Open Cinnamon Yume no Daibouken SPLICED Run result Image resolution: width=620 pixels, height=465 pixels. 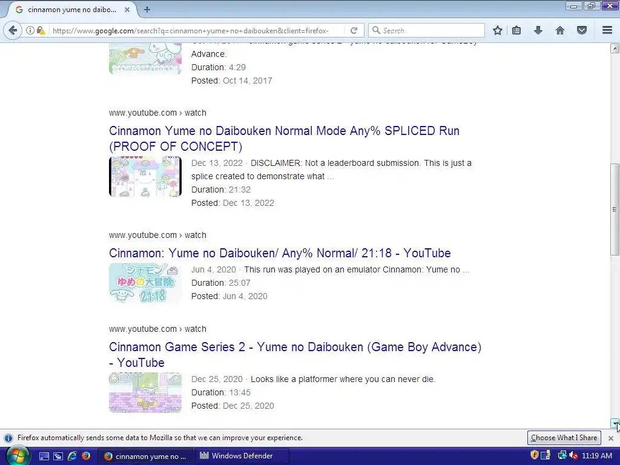(284, 139)
